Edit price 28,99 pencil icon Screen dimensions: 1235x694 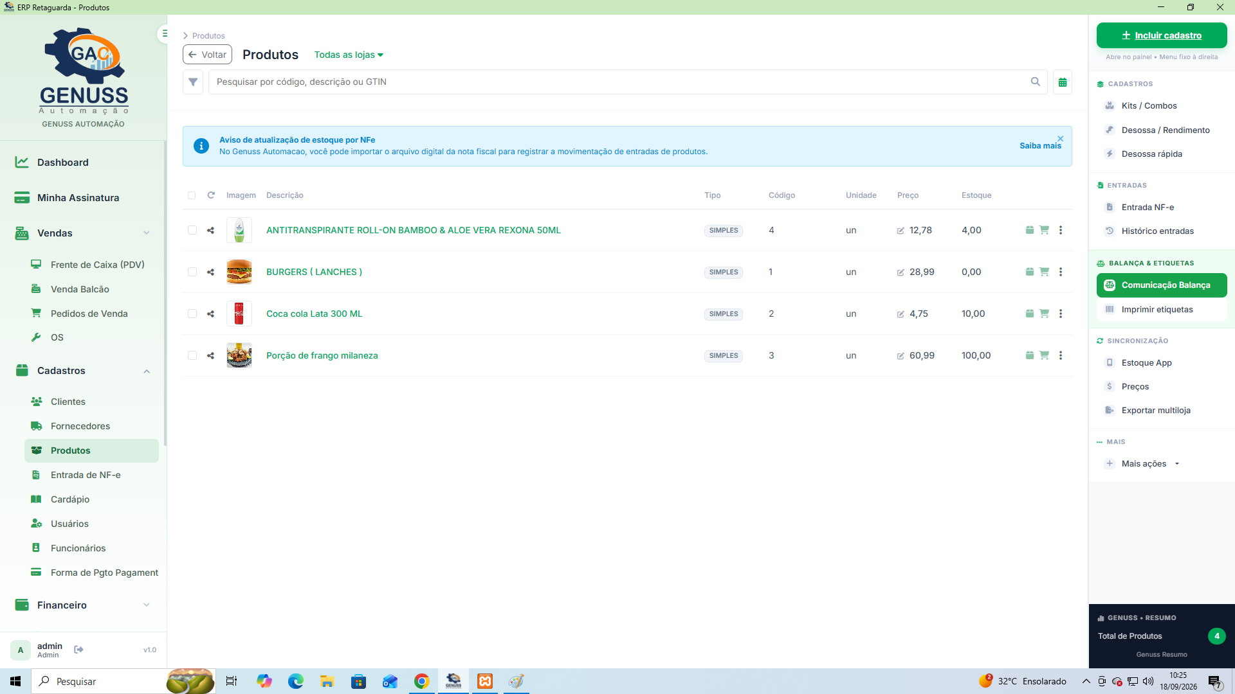[901, 272]
